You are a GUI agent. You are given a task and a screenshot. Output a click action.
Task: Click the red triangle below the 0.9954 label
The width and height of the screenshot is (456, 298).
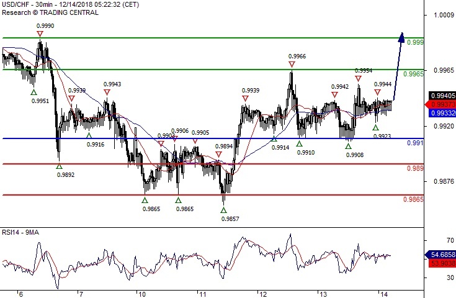359,79
